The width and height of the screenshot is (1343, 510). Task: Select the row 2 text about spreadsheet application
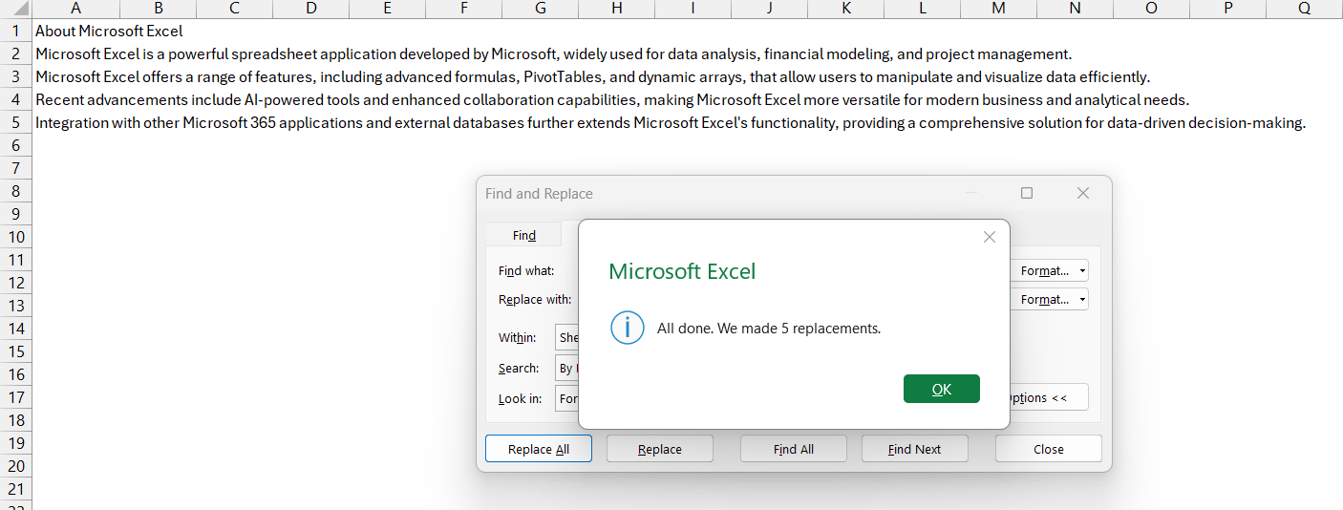click(x=554, y=53)
